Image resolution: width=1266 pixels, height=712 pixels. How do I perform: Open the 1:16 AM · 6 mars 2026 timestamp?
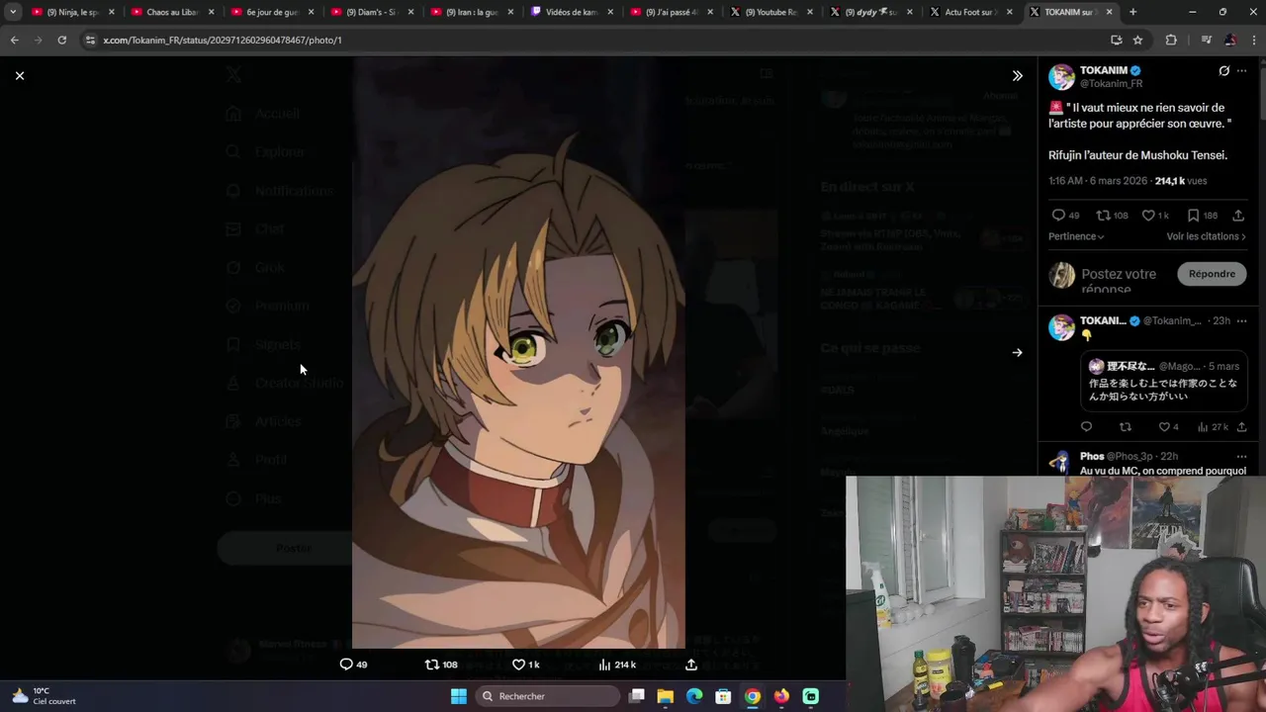1098,181
